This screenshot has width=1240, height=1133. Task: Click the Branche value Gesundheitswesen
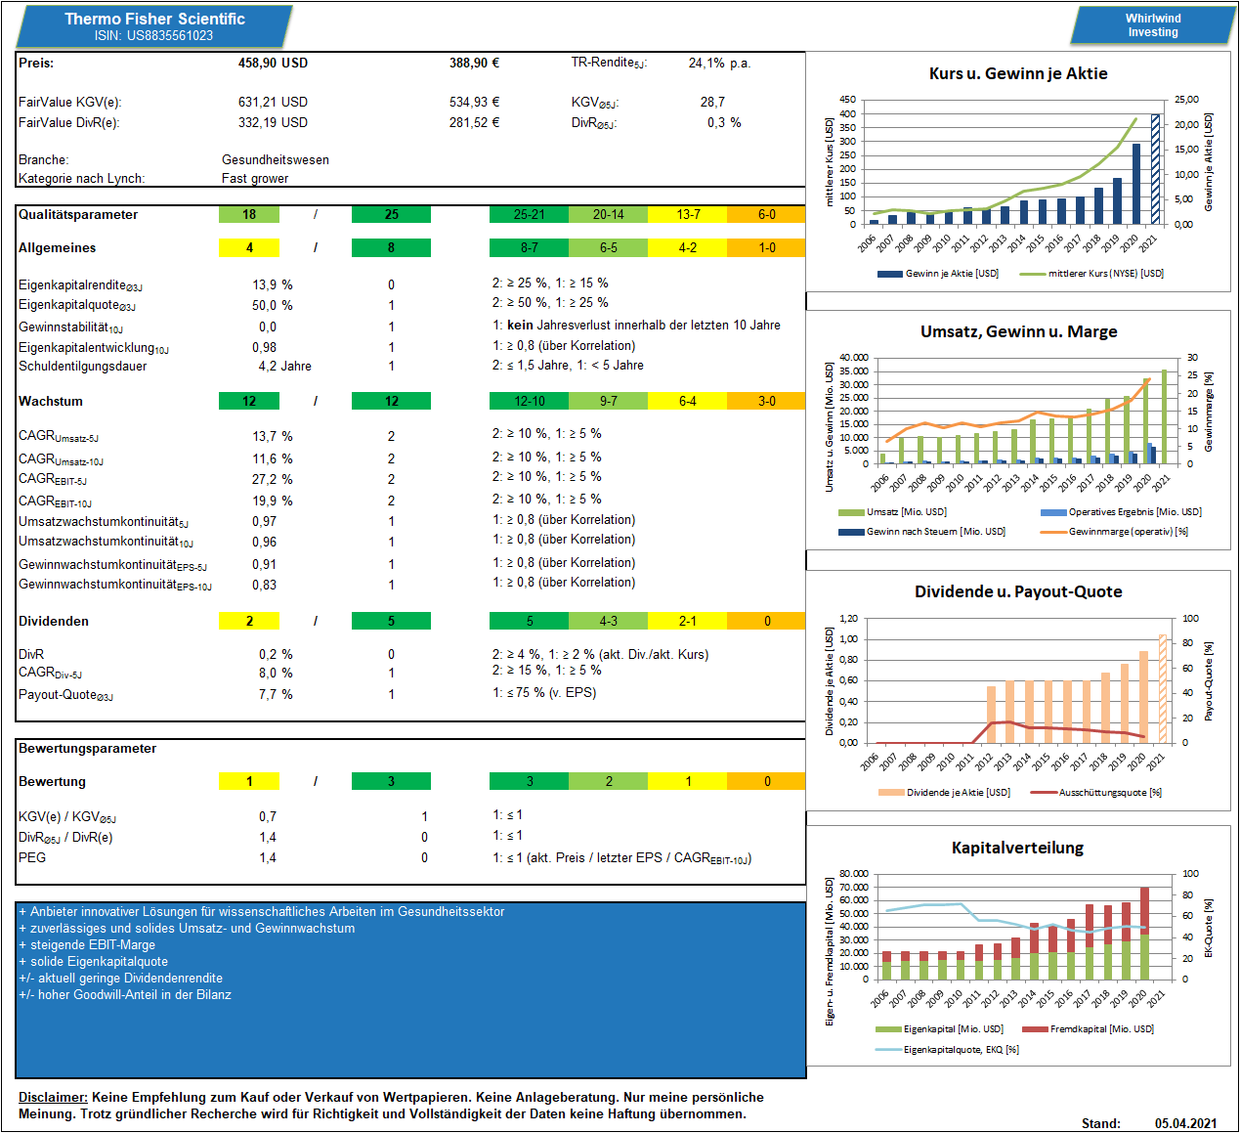click(x=276, y=159)
